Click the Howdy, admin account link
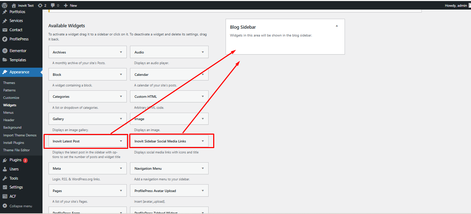The width and height of the screenshot is (471, 214). (456, 5)
